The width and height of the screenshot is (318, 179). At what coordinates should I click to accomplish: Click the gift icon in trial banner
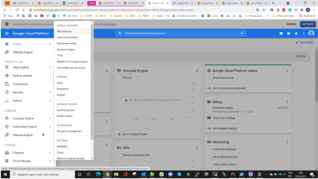7,24
